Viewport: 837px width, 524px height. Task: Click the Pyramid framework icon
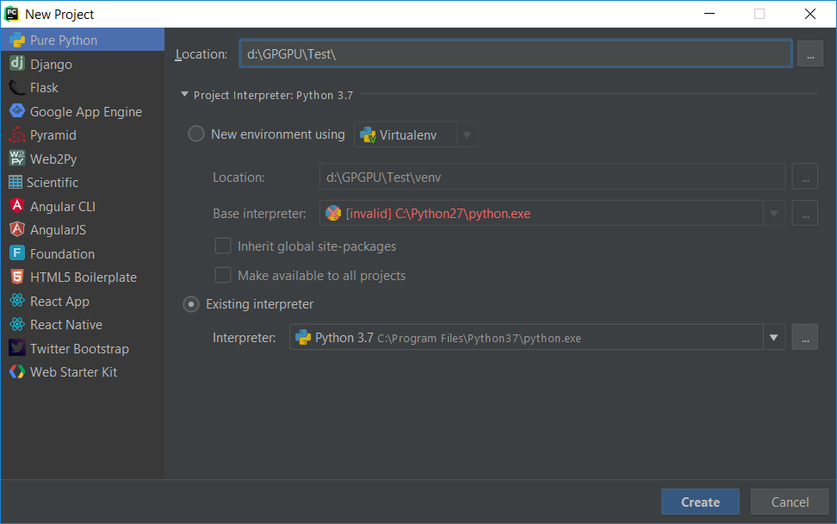tap(17, 135)
